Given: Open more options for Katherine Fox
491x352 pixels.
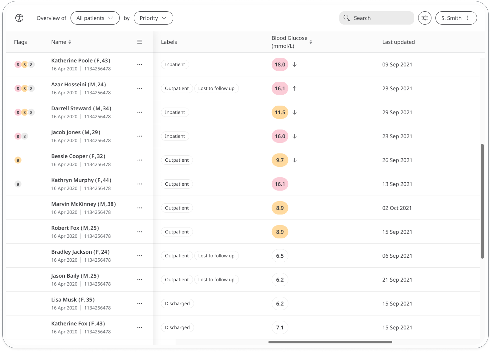Looking at the screenshot, I should tap(140, 327).
